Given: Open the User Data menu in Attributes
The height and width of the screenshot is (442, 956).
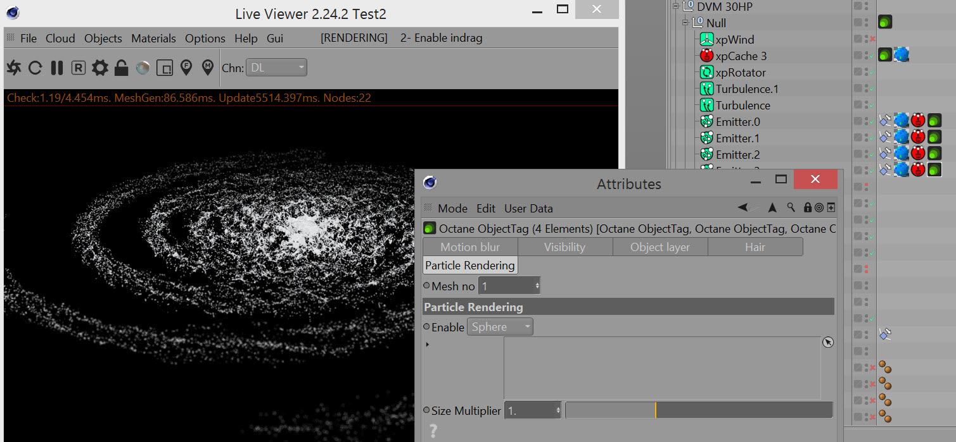Looking at the screenshot, I should pos(528,209).
